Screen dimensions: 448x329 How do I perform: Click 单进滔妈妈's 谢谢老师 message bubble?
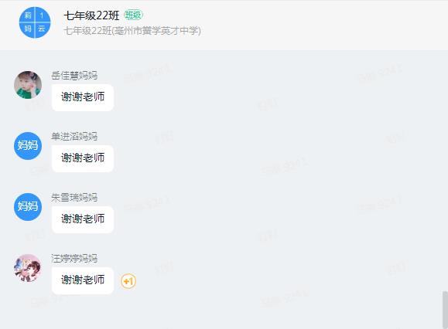pyautogui.click(x=83, y=158)
